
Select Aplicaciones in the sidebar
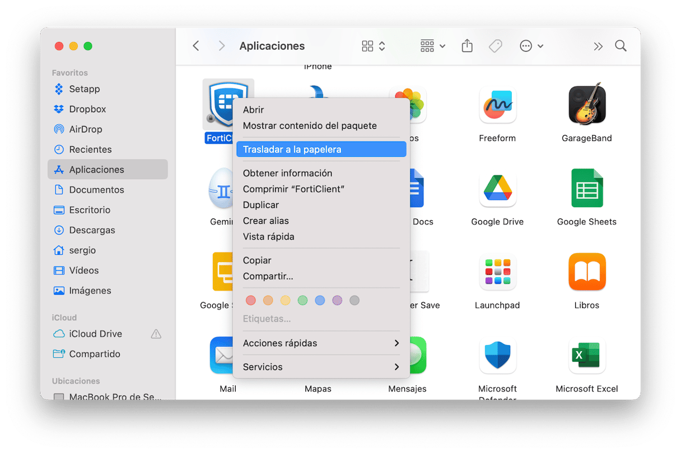coord(108,170)
